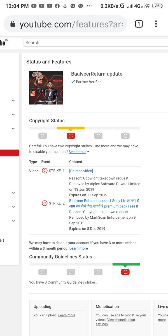Click the Content column header

pos(76,162)
